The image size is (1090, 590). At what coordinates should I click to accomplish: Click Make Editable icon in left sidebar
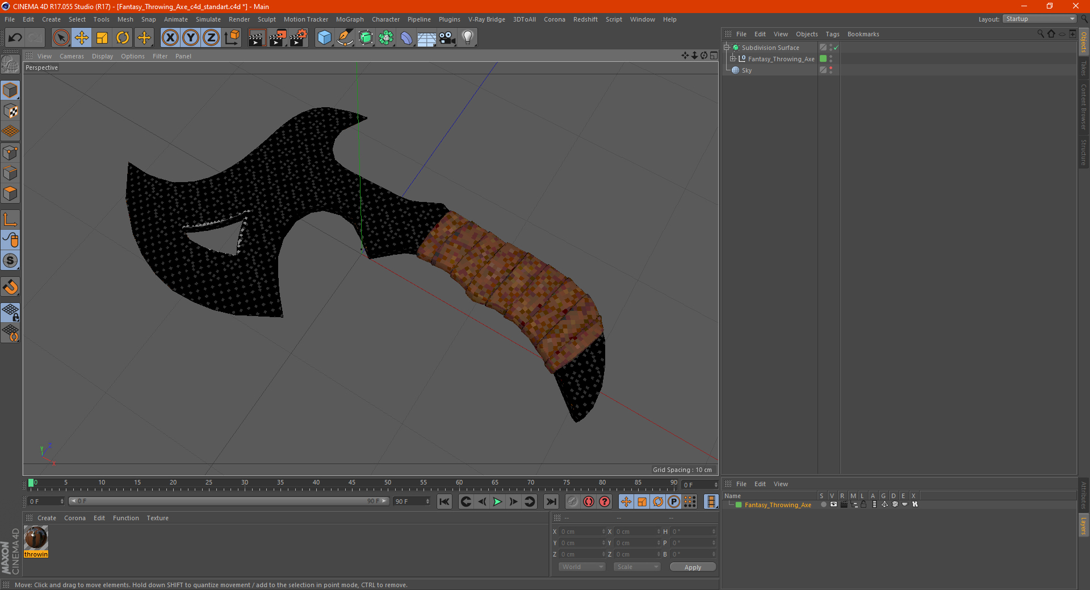pyautogui.click(x=10, y=64)
